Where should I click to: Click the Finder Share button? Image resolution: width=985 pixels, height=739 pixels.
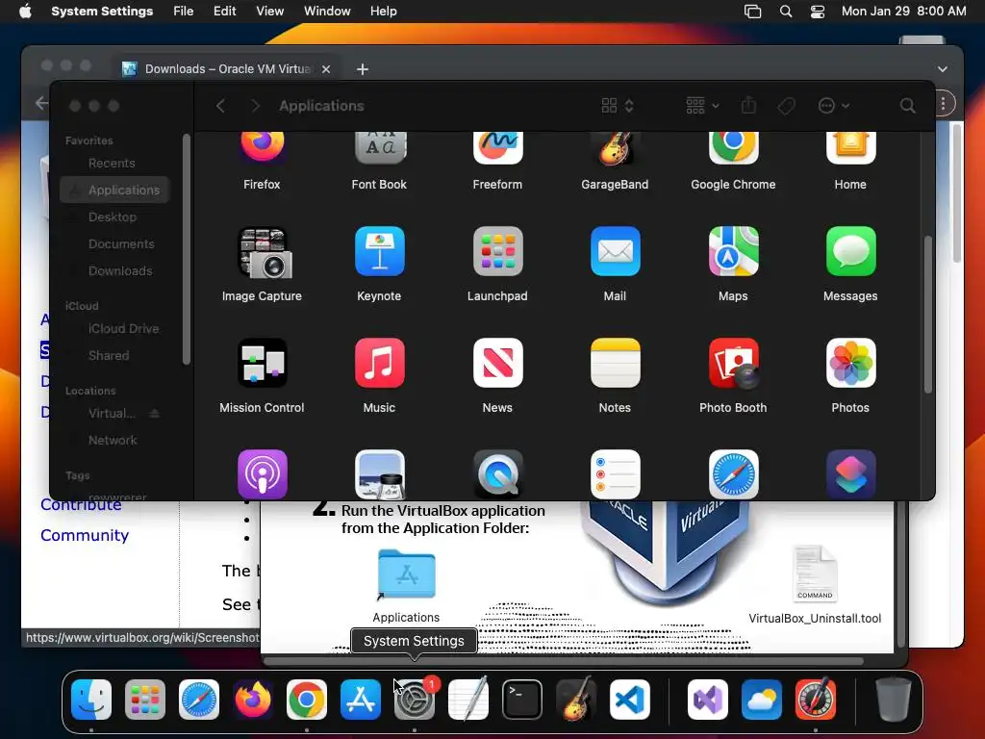[x=748, y=106]
